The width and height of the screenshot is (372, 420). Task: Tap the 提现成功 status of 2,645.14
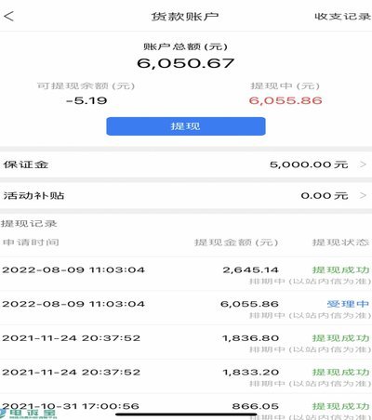[340, 269]
